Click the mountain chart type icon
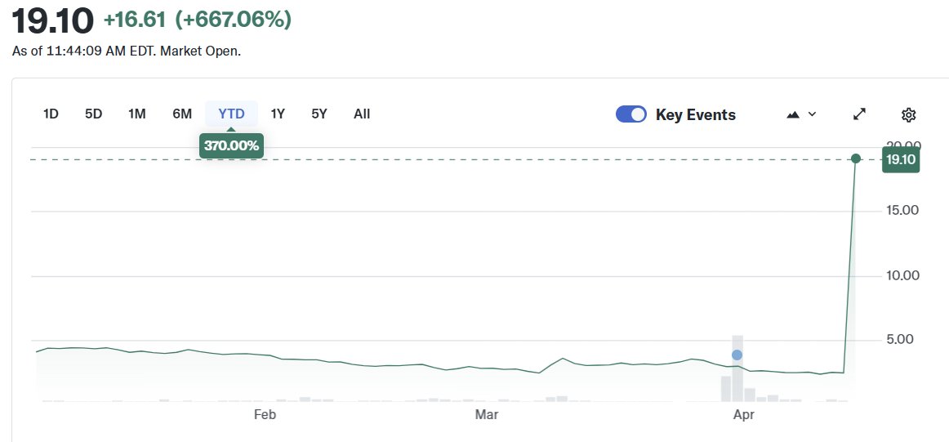949x442 pixels. 793,114
